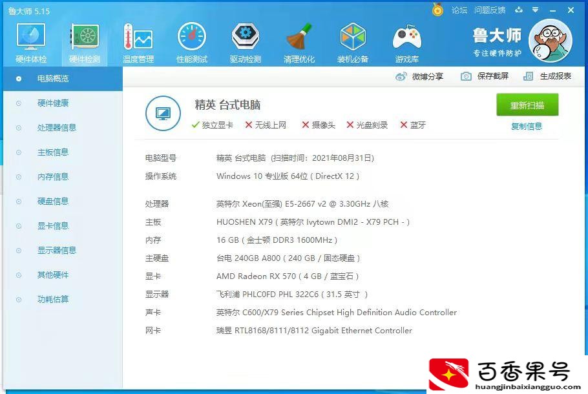Minimize the 鲁大师 window
This screenshot has width=588, height=394.
[552, 10]
